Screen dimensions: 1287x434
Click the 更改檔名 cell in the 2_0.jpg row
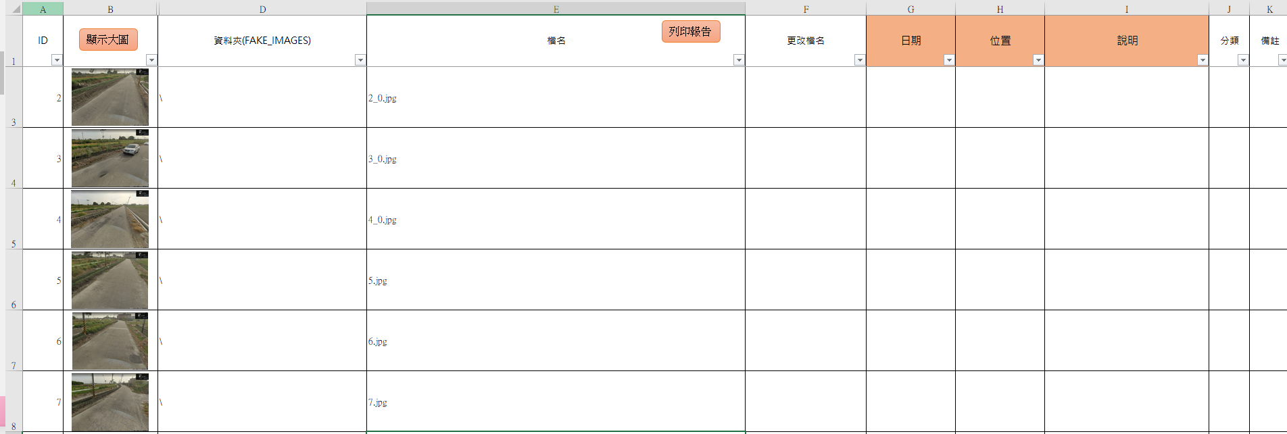click(x=806, y=97)
